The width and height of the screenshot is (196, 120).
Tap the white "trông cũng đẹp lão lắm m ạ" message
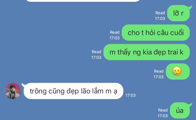73,91
